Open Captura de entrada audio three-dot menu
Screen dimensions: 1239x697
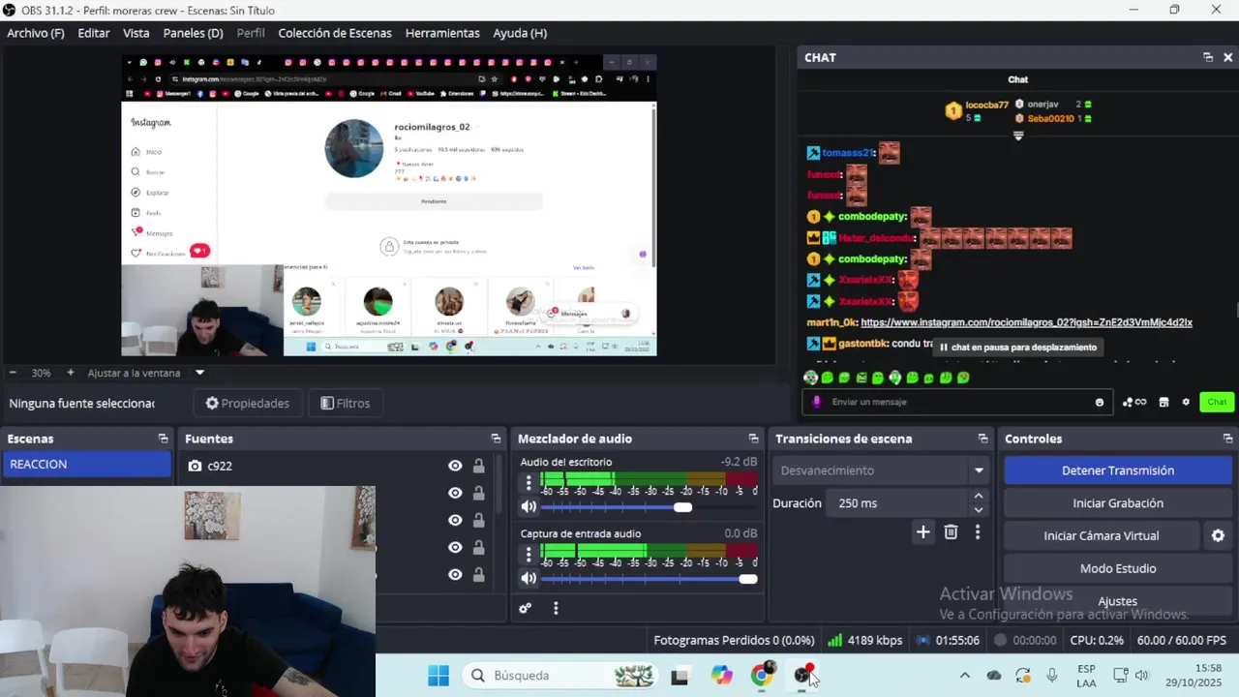[x=529, y=555]
